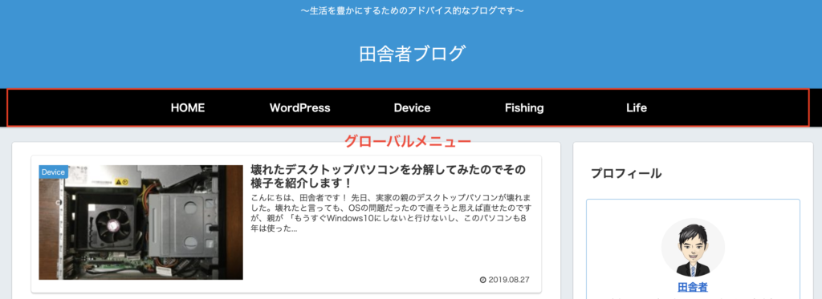Click the profile avatar image

coord(693,247)
